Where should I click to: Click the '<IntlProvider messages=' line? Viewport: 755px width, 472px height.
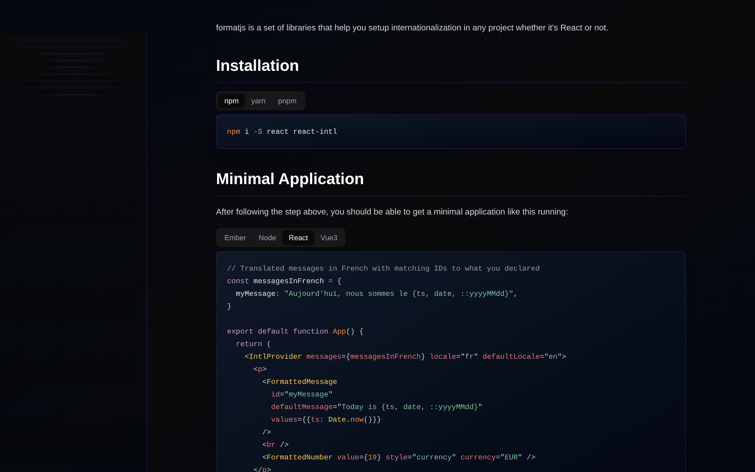405,357
